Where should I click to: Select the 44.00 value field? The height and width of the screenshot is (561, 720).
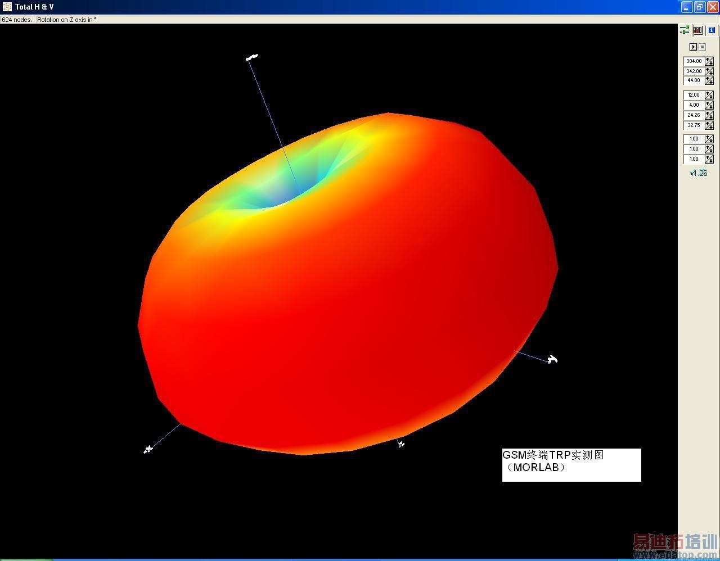[694, 81]
